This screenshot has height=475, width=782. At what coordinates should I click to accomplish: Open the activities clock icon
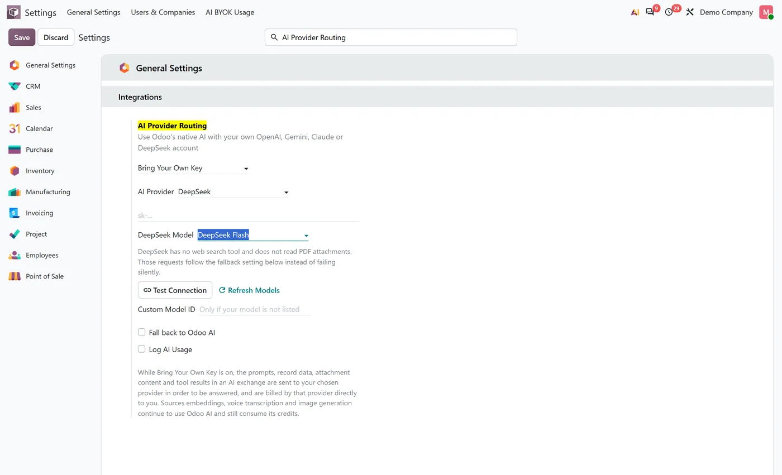[x=669, y=12]
